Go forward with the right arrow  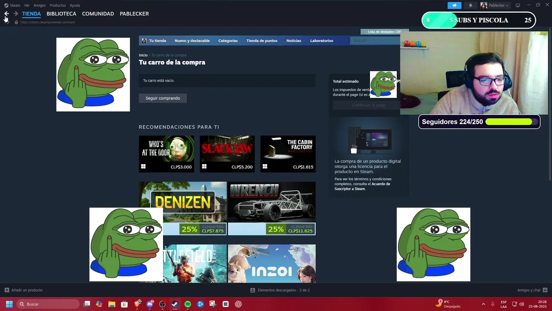pos(16,14)
